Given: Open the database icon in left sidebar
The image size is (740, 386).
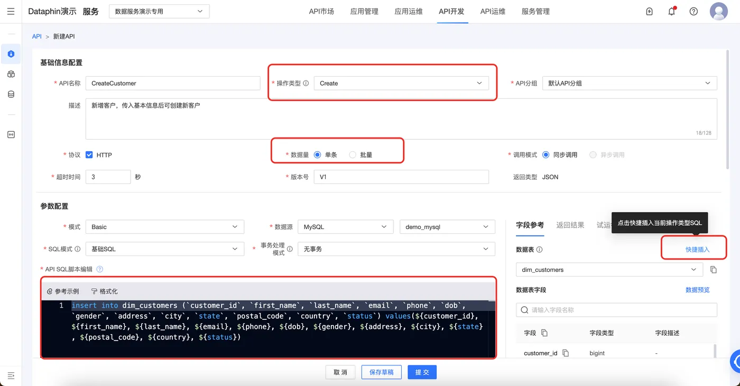Looking at the screenshot, I should 11,94.
